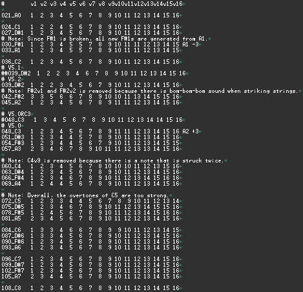The height and width of the screenshot is (292, 303).
Task: Click the v5 column header
Action: (x=72, y=4)
